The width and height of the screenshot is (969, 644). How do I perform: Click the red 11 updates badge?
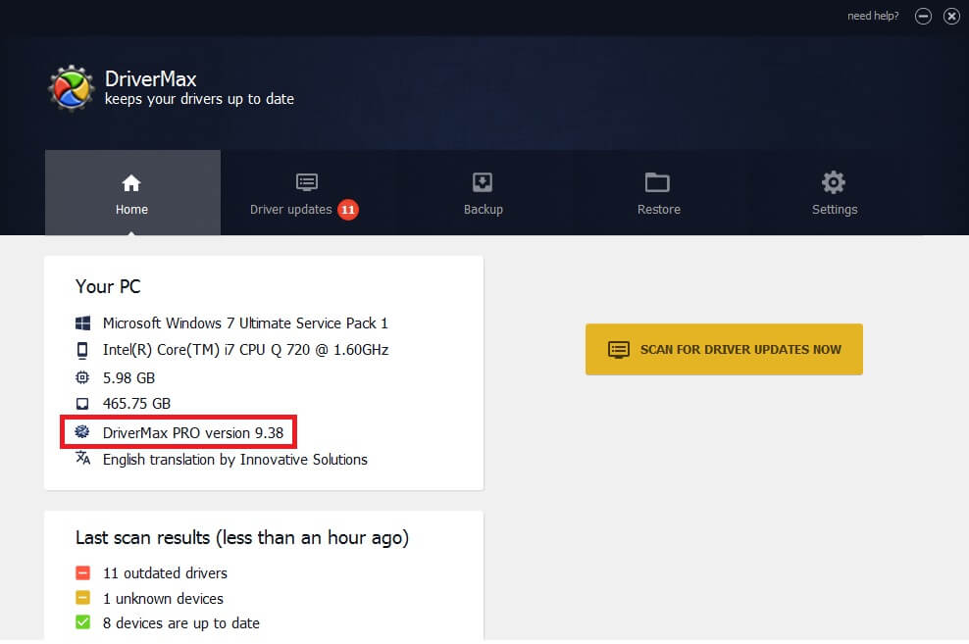(x=348, y=210)
